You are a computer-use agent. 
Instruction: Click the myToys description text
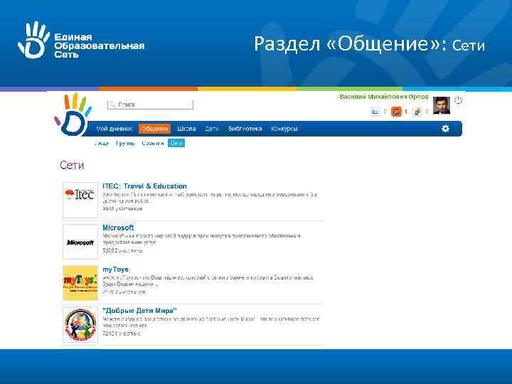pos(208,280)
